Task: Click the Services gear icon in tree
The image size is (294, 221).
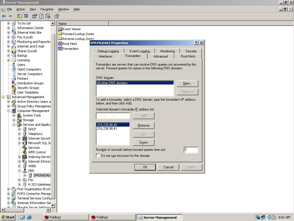Action: tap(25, 148)
